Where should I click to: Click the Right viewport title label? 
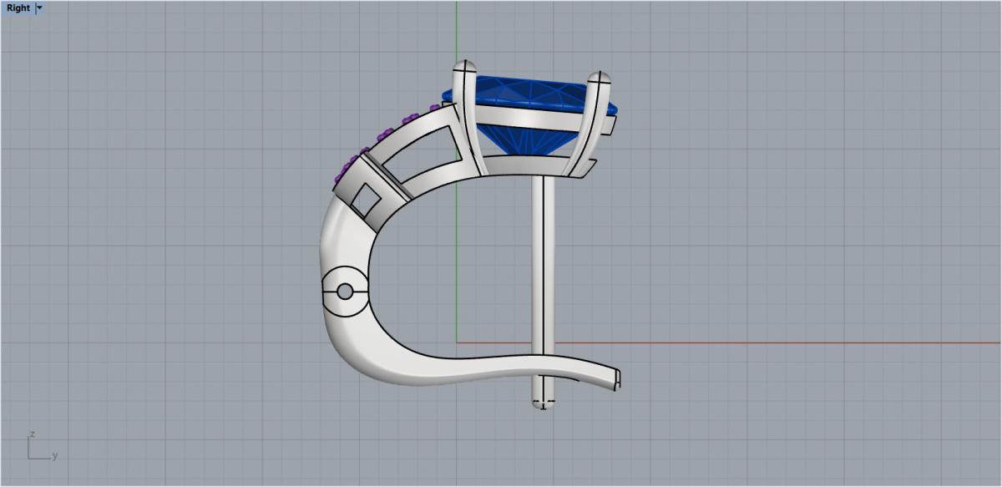[x=18, y=8]
